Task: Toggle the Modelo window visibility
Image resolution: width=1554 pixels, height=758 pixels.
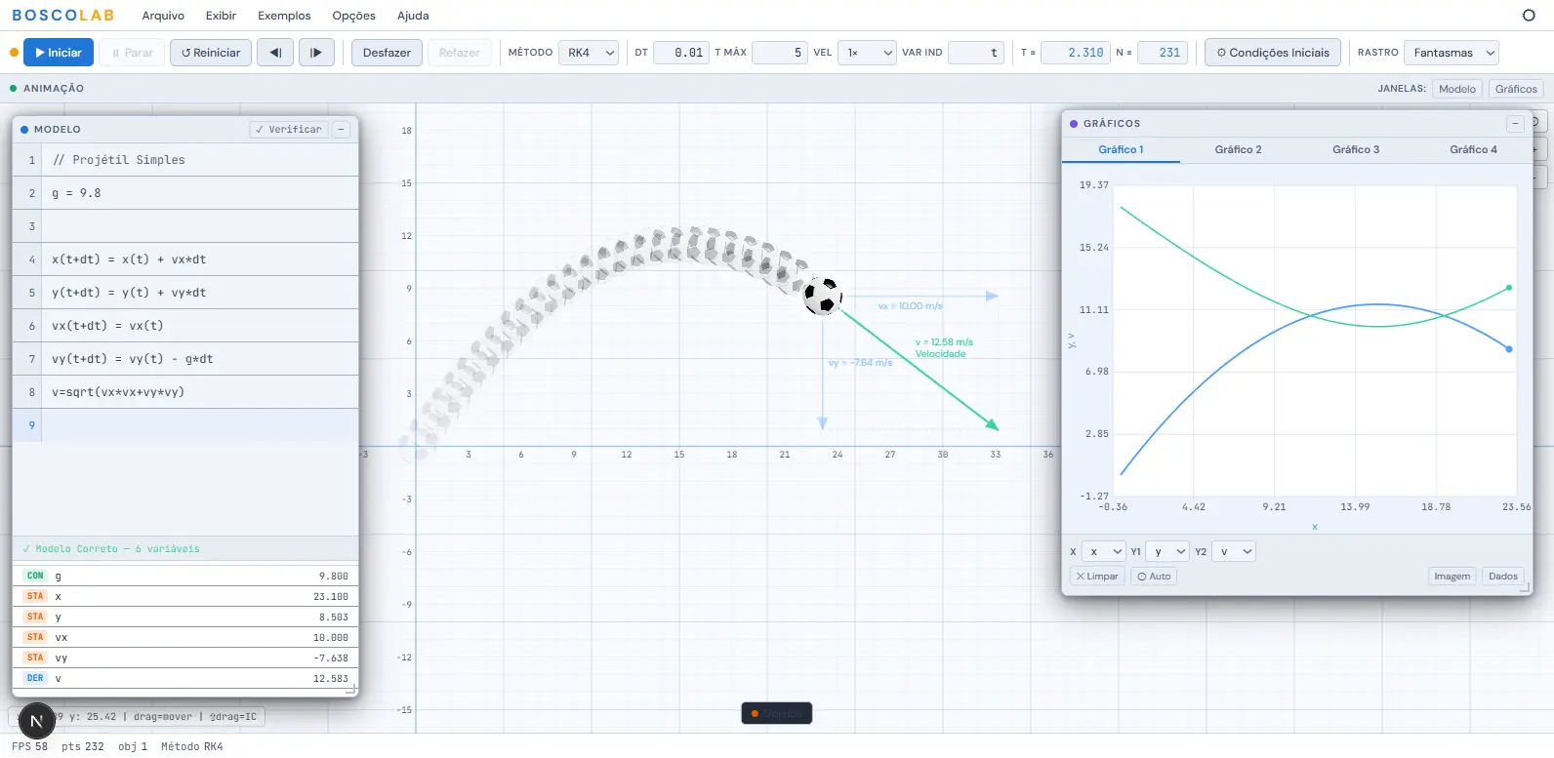Action: tap(1456, 89)
